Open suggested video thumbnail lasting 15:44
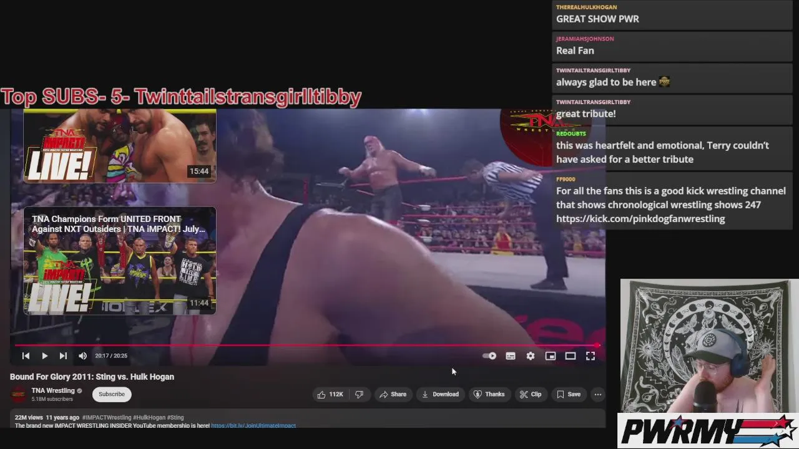 tap(120, 146)
